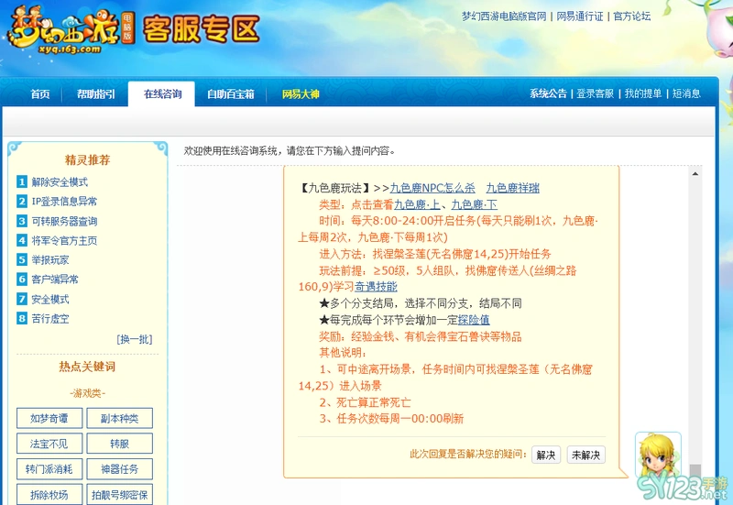Image resolution: width=733 pixels, height=505 pixels.
Task: Mark reply as 未解决
Action: point(586,455)
